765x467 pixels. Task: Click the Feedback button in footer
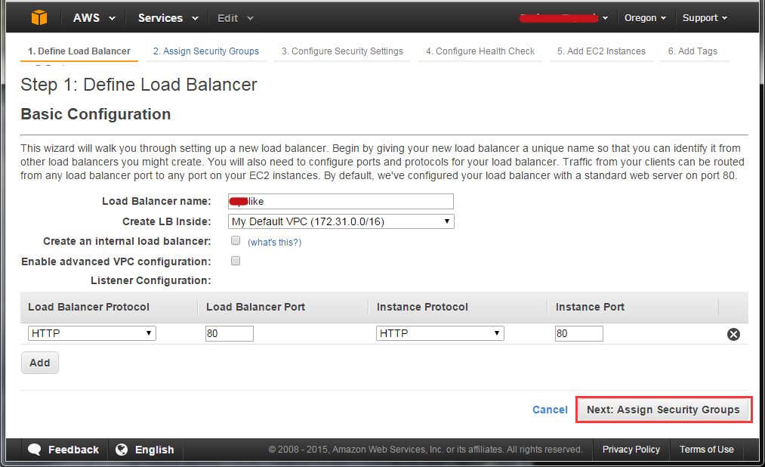click(63, 450)
